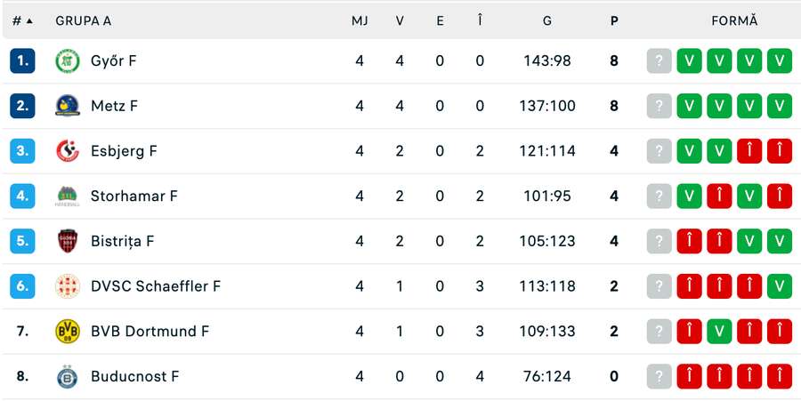
Task: Click Metz F's first green V form badge
Action: (689, 107)
